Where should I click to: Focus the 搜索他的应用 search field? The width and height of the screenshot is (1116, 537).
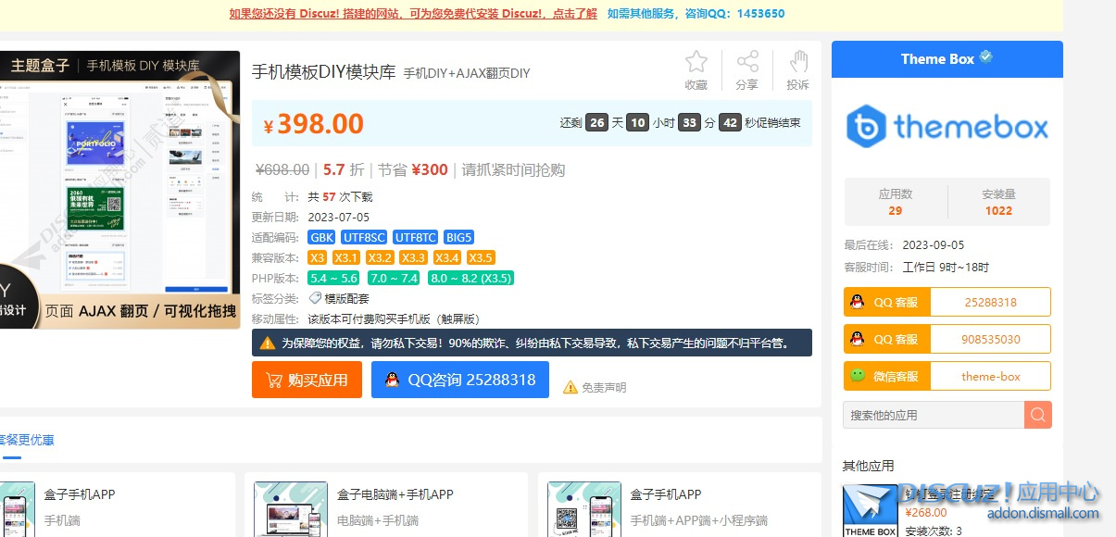tap(934, 415)
